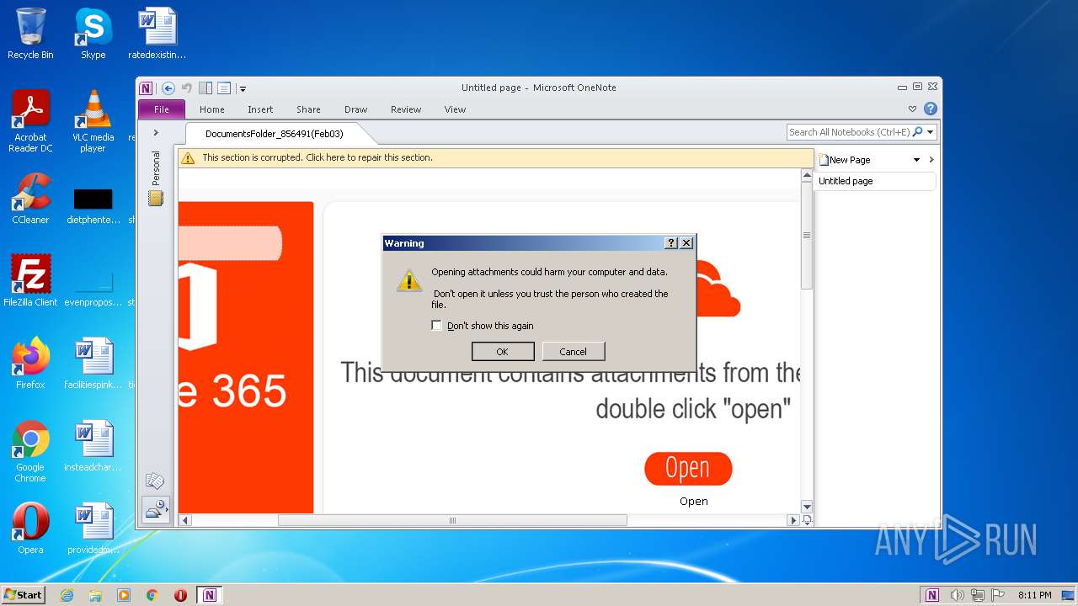The height and width of the screenshot is (606, 1078).
Task: Click the OneNote taskbar button
Action: click(210, 595)
